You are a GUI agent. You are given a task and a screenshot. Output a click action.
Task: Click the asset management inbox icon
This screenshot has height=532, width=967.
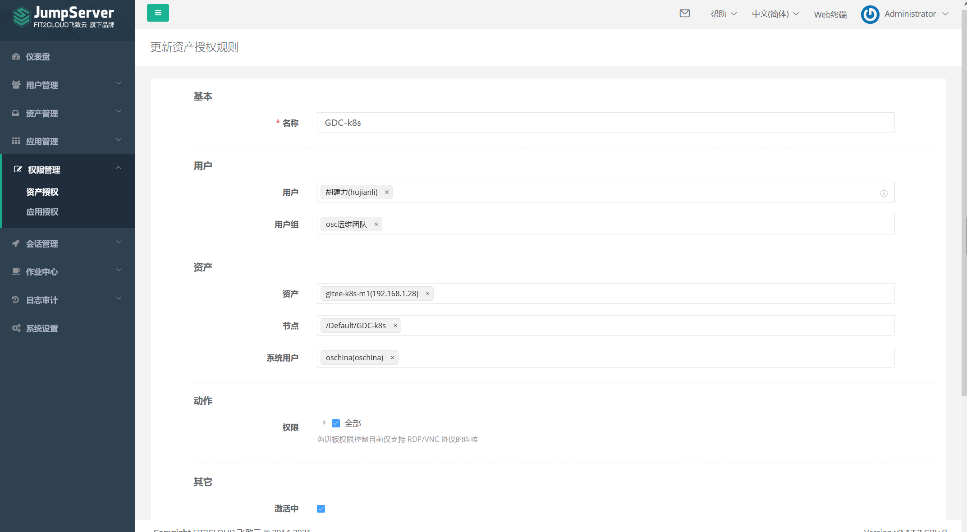[15, 113]
